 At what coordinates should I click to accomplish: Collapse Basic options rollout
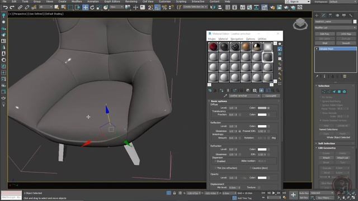[219, 101]
